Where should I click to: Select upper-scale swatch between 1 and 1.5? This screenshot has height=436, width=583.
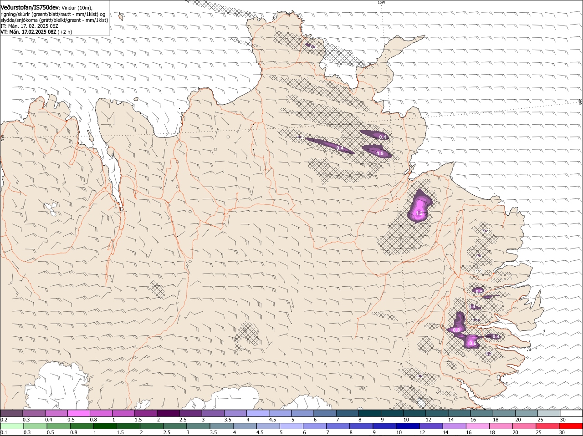point(123,413)
